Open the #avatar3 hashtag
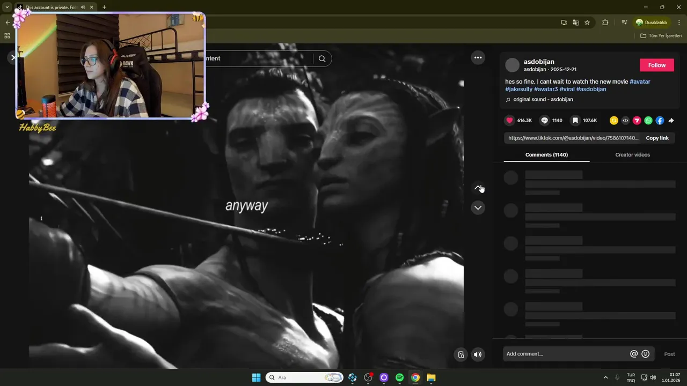Viewport: 687px width, 386px height. pos(546,89)
